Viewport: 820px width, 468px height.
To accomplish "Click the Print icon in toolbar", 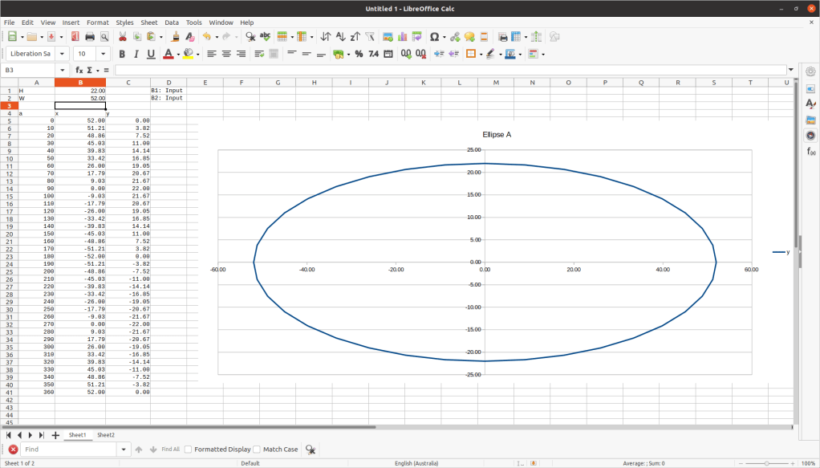I will pyautogui.click(x=90, y=37).
